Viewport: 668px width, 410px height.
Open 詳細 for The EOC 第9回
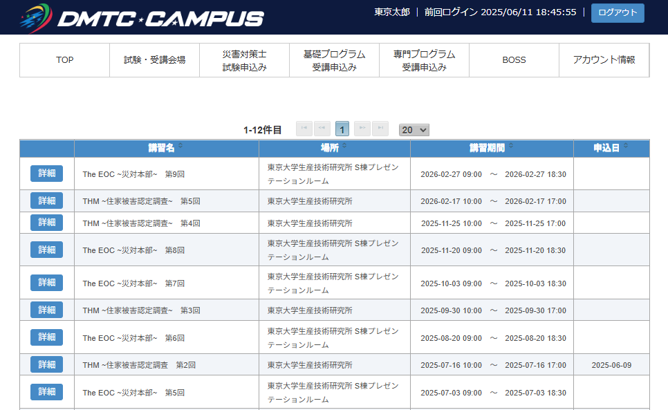pos(46,174)
